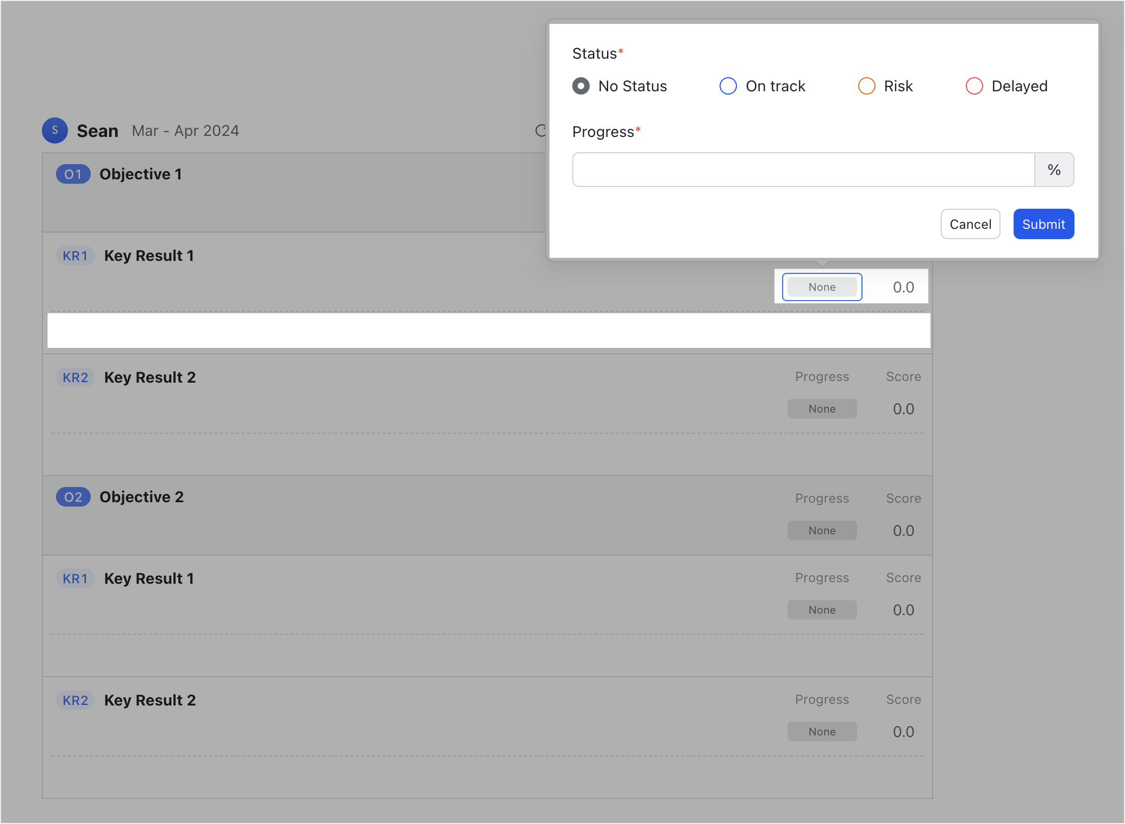
Task: Click the O2 Objective 2 badge
Action: pos(72,496)
